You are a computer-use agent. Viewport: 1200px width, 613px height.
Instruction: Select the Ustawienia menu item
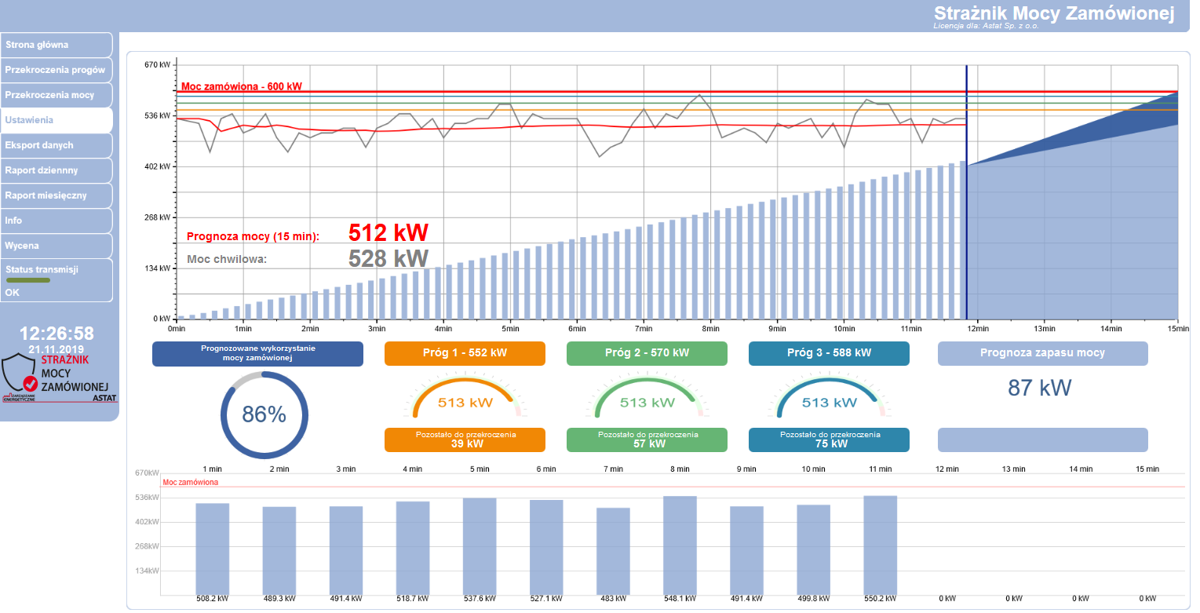(x=56, y=120)
